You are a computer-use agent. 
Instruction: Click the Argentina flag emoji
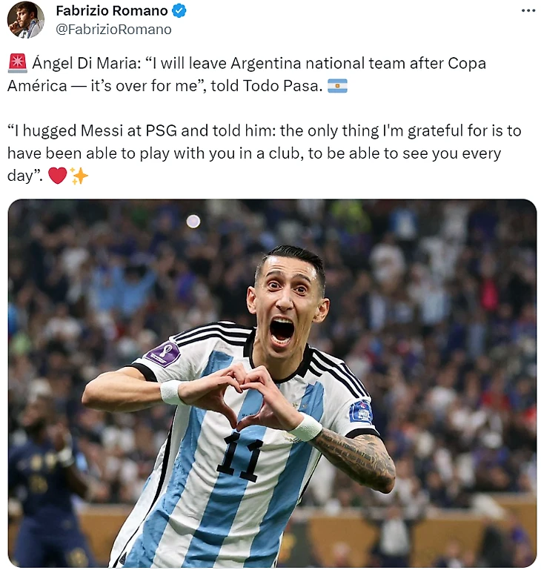337,86
